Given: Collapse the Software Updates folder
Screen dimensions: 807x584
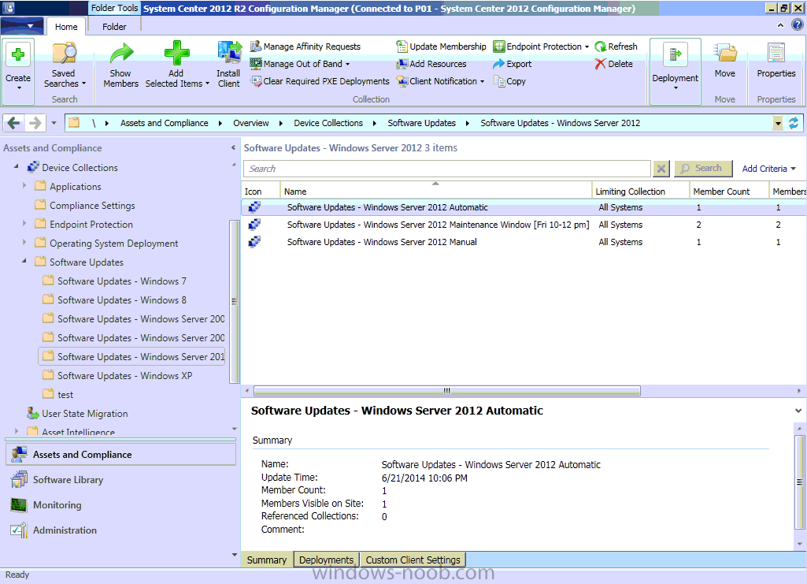Looking at the screenshot, I should coord(24,261).
